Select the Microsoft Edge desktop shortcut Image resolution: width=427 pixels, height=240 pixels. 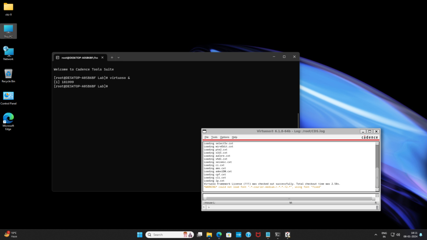coord(8,121)
